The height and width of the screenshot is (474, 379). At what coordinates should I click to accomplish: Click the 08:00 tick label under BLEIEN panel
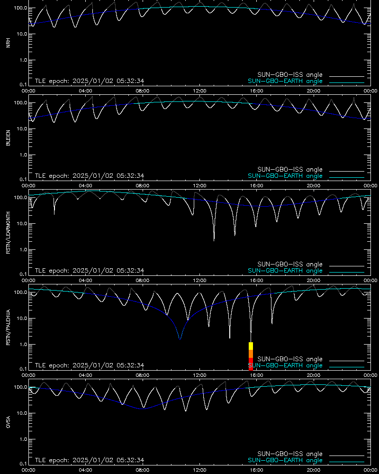[142, 186]
